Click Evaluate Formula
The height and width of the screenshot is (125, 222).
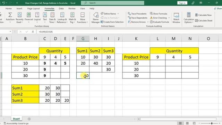(x=160, y=22)
